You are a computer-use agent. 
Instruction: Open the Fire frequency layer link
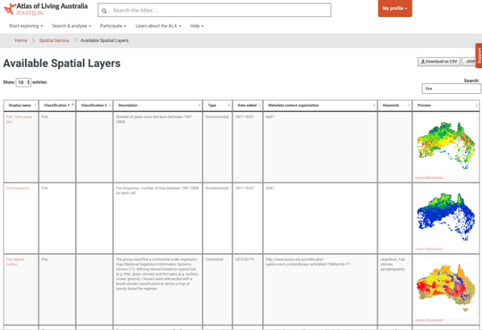point(18,188)
